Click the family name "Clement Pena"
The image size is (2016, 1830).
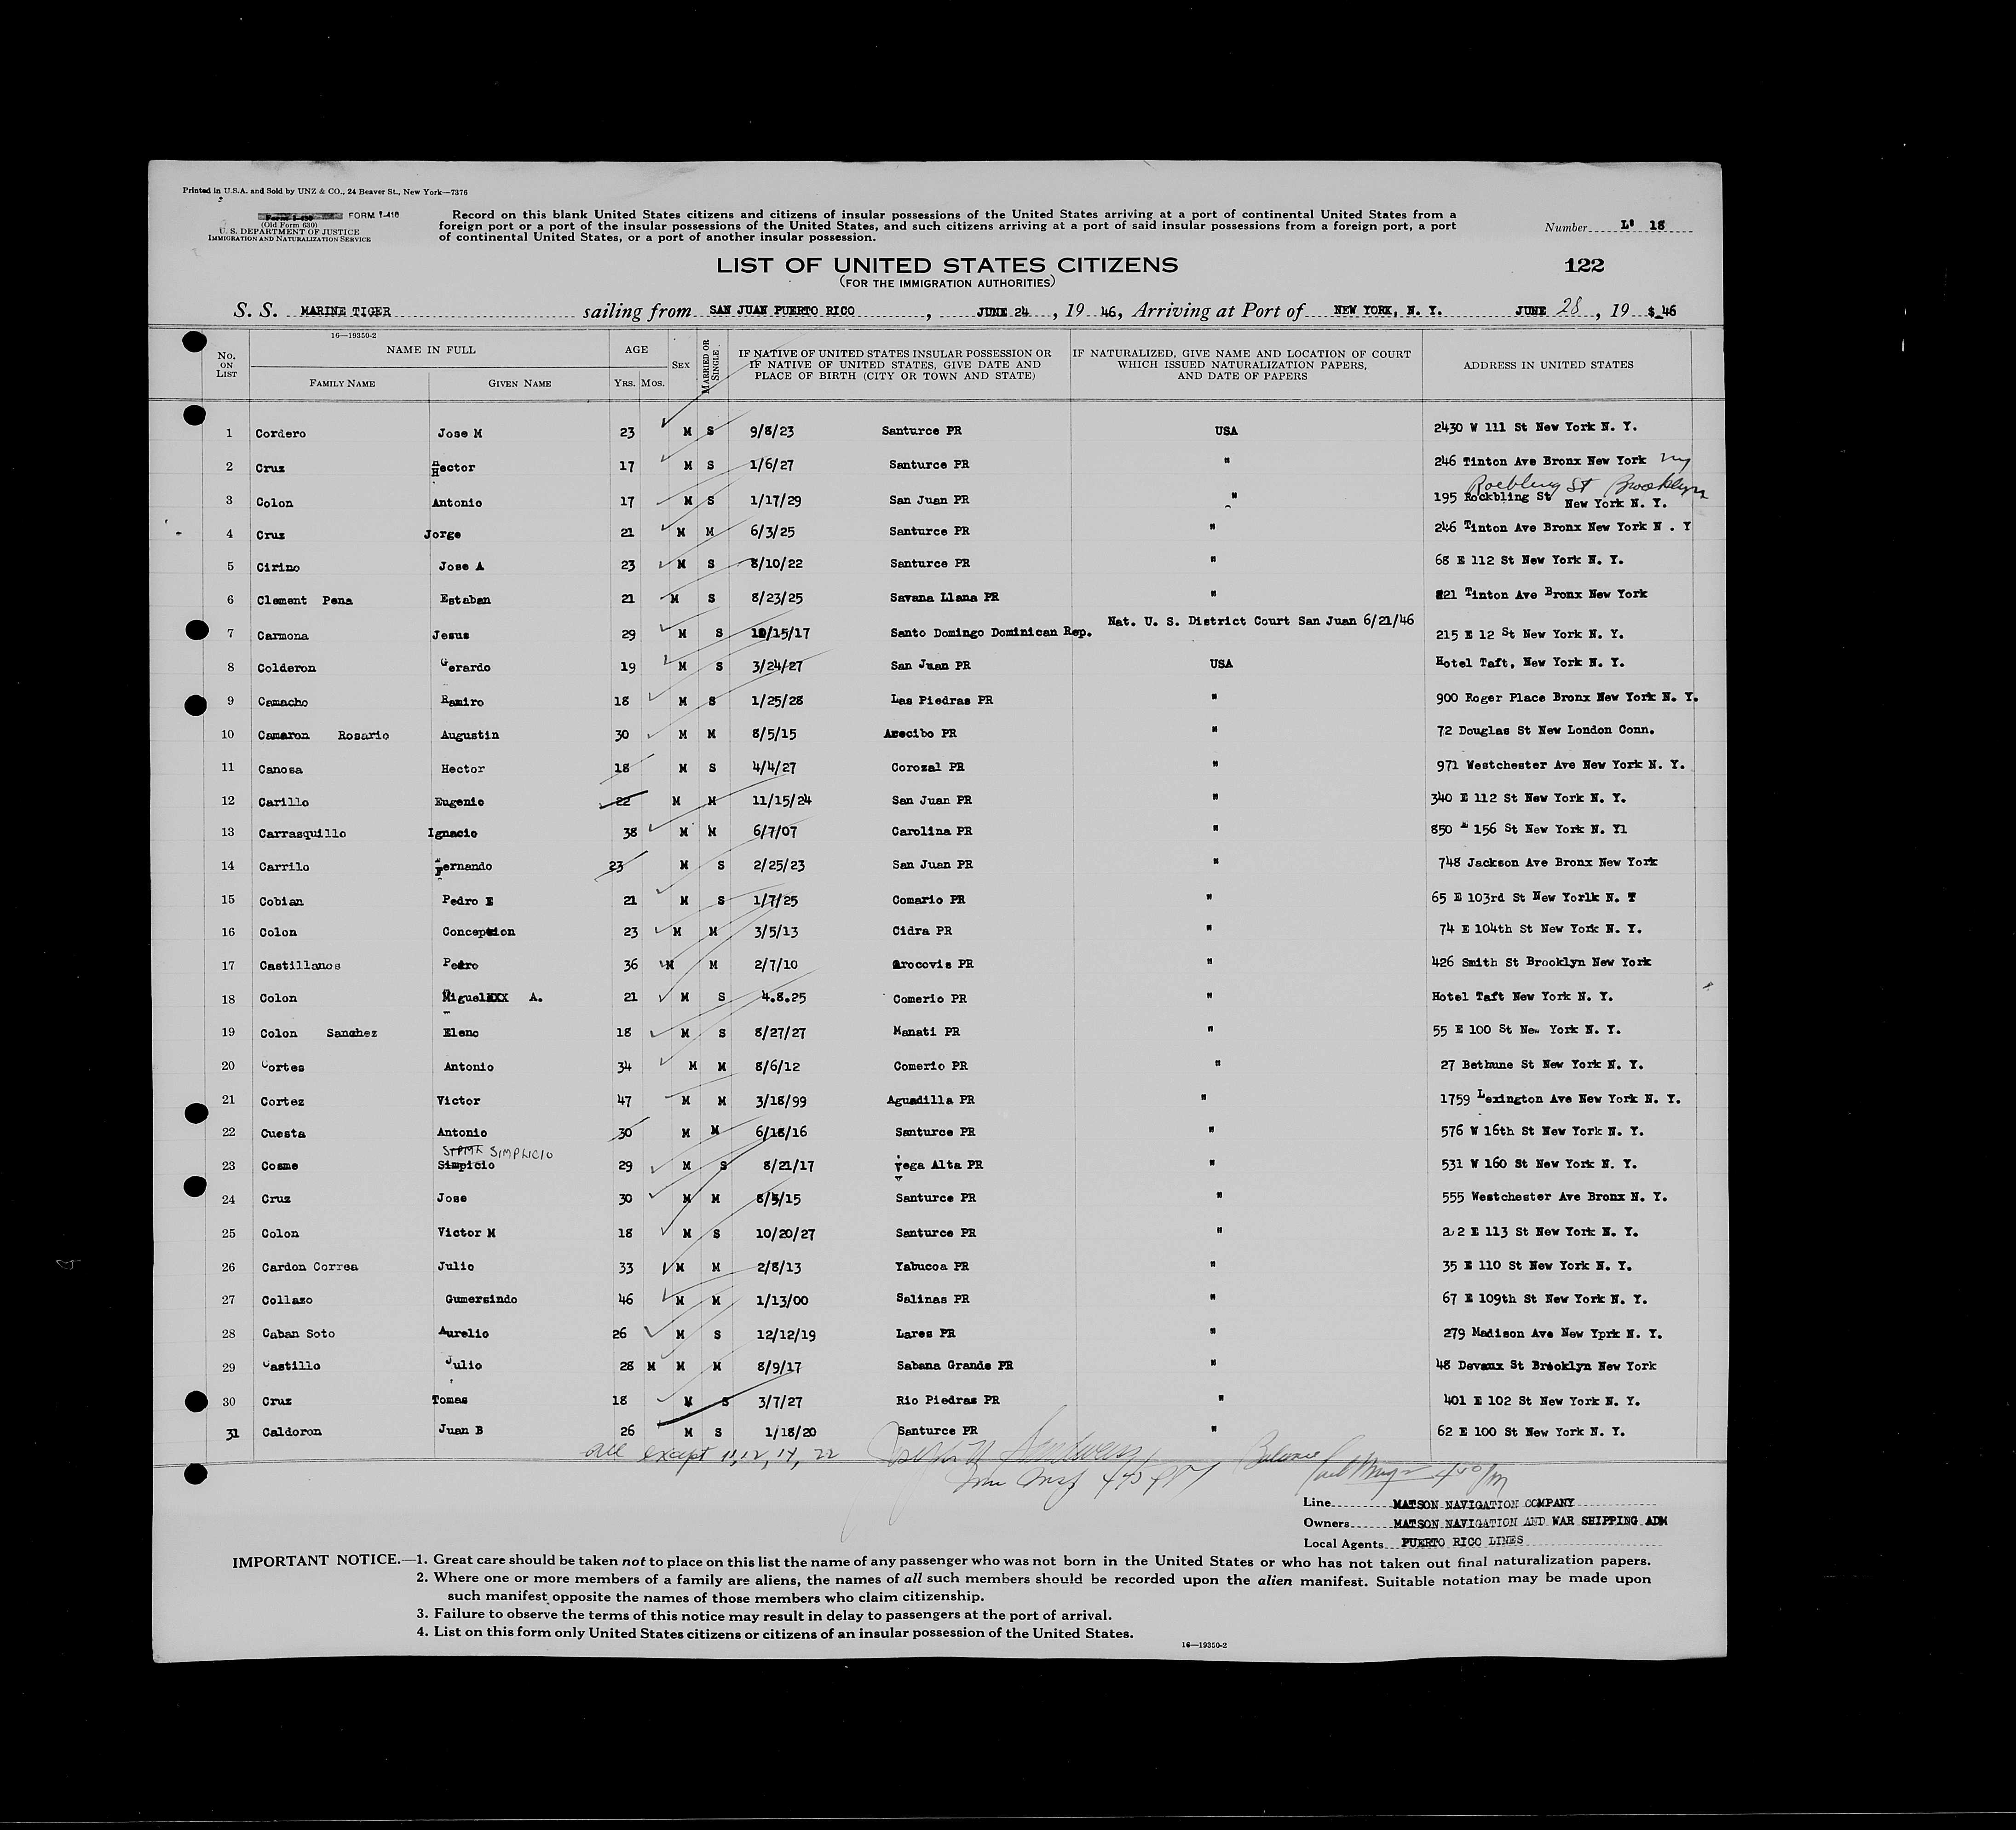click(x=305, y=600)
